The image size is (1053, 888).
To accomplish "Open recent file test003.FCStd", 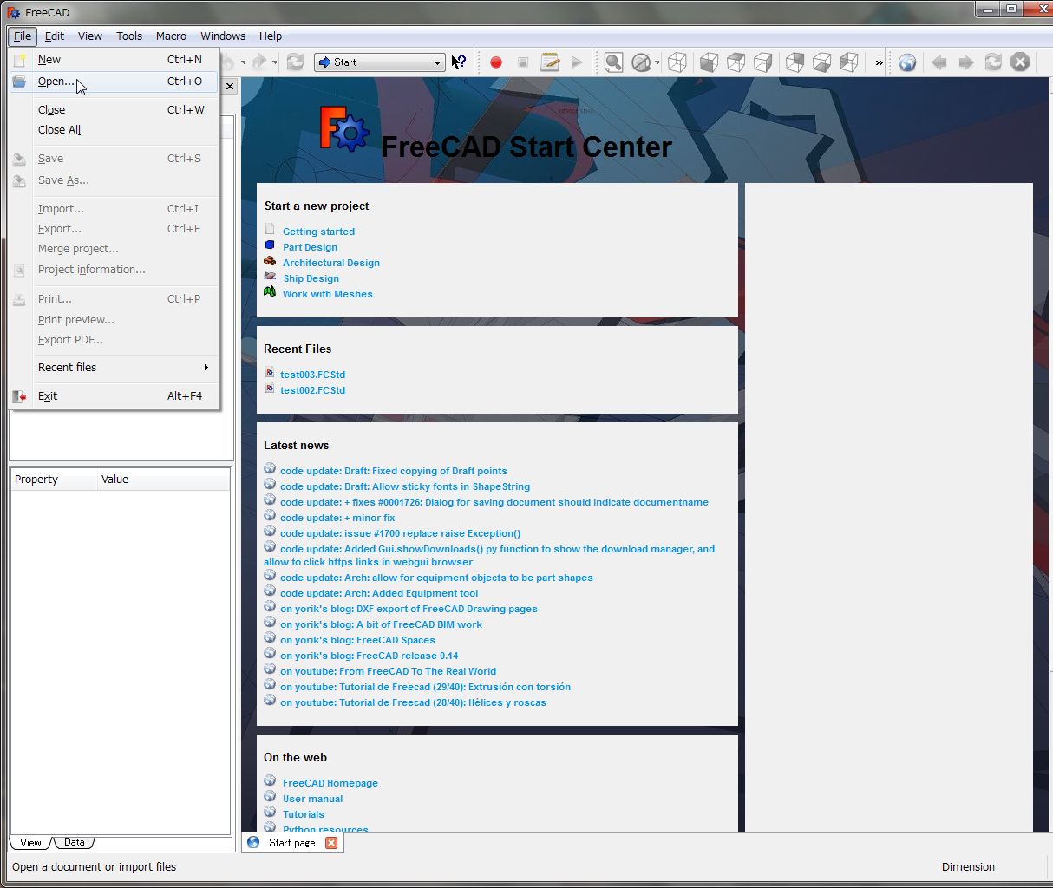I will pos(312,375).
